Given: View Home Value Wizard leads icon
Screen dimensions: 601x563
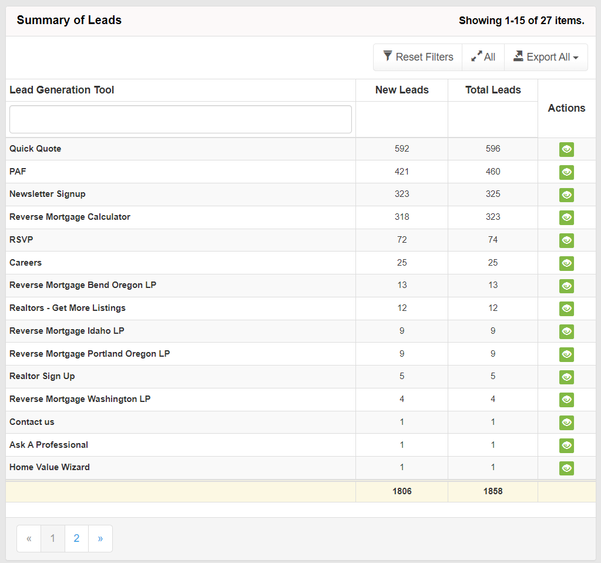Looking at the screenshot, I should click(x=566, y=468).
